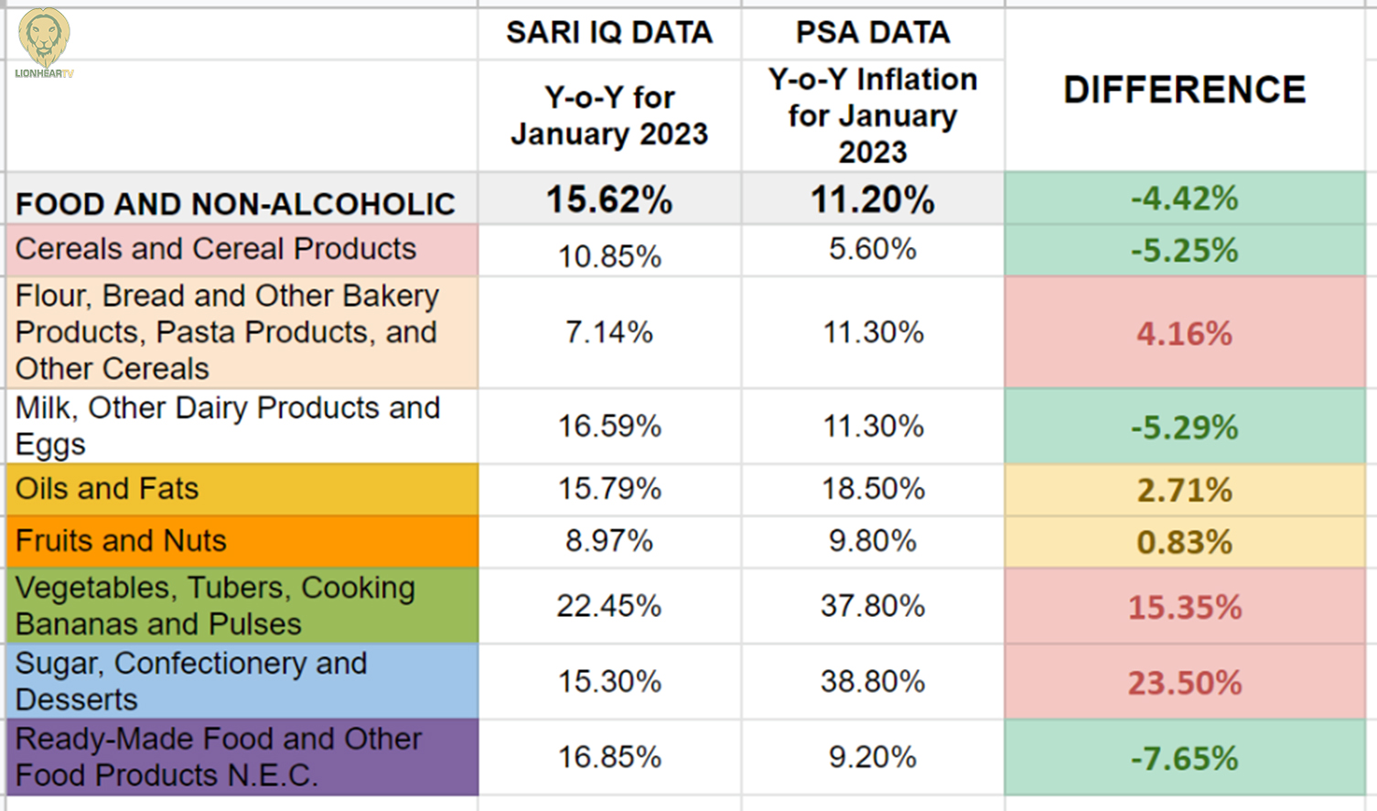The height and width of the screenshot is (811, 1377).
Task: Select the FOOD AND NON-ALCOHOLIC row label
Action: (x=236, y=203)
